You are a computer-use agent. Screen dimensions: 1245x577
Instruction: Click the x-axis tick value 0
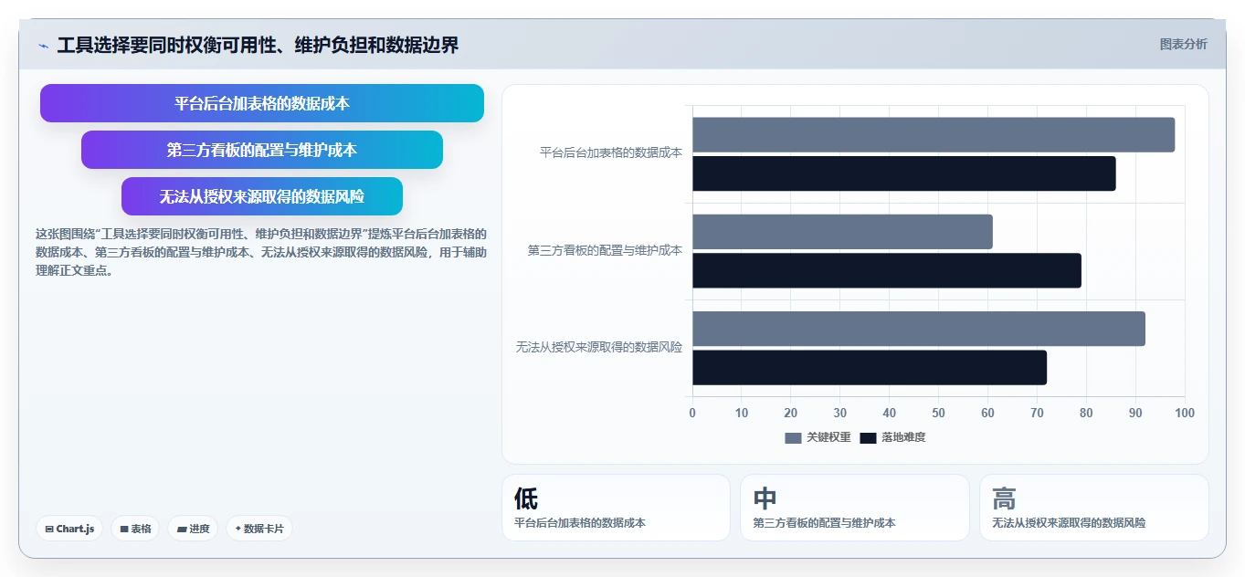click(x=692, y=414)
